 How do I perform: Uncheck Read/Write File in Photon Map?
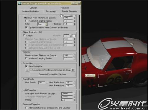(x=26, y=66)
